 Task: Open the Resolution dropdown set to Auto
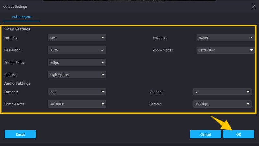tap(76, 50)
